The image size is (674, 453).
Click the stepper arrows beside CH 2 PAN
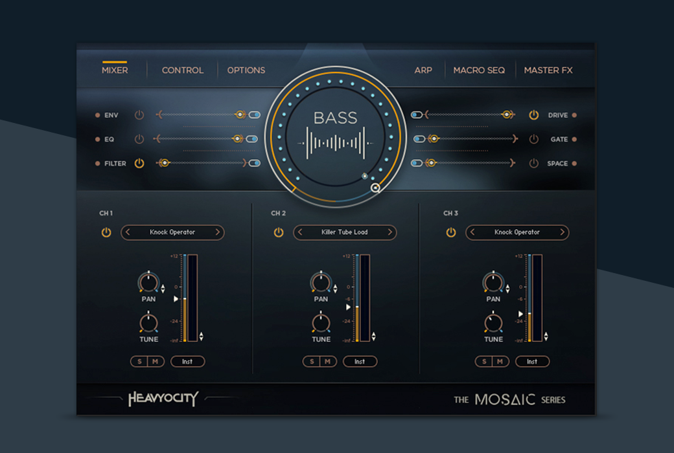pyautogui.click(x=335, y=289)
